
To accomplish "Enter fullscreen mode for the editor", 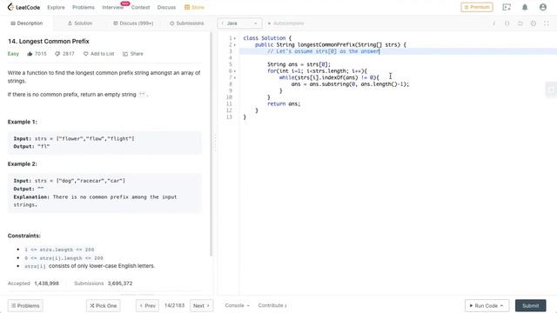I will (547, 23).
